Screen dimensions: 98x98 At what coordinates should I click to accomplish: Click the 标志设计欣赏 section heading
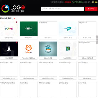pos(6,19)
